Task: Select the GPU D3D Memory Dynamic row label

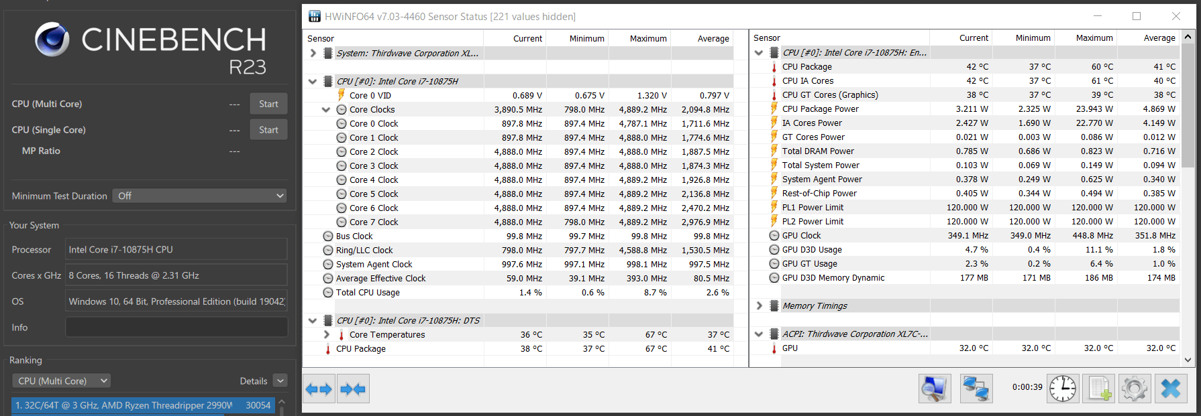Action: (833, 278)
